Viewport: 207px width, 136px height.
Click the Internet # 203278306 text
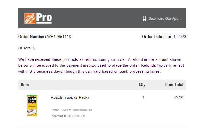coord(68,116)
